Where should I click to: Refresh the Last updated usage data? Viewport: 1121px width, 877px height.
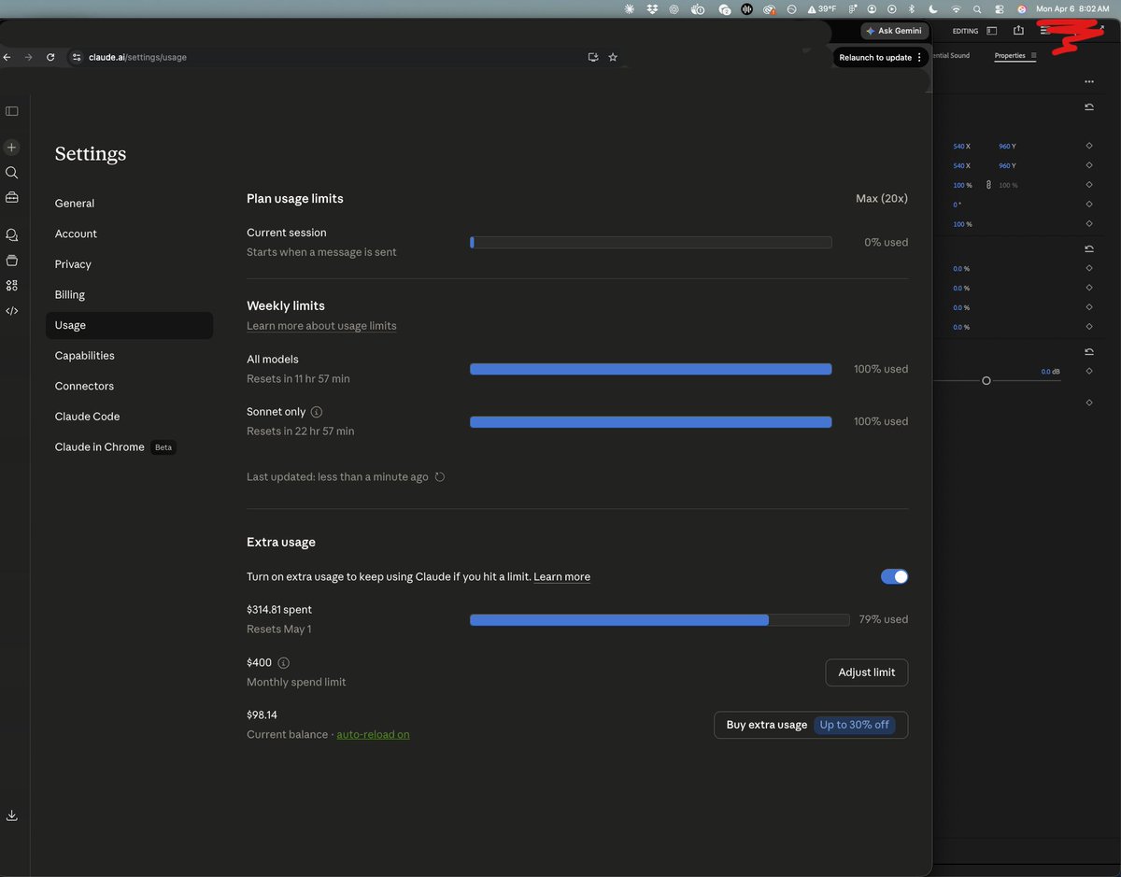440,477
